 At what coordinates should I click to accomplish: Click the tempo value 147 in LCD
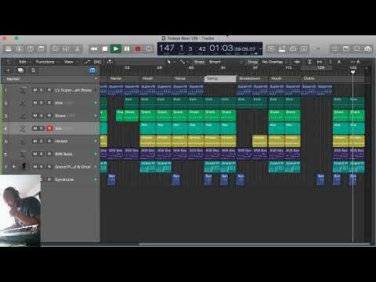point(167,48)
